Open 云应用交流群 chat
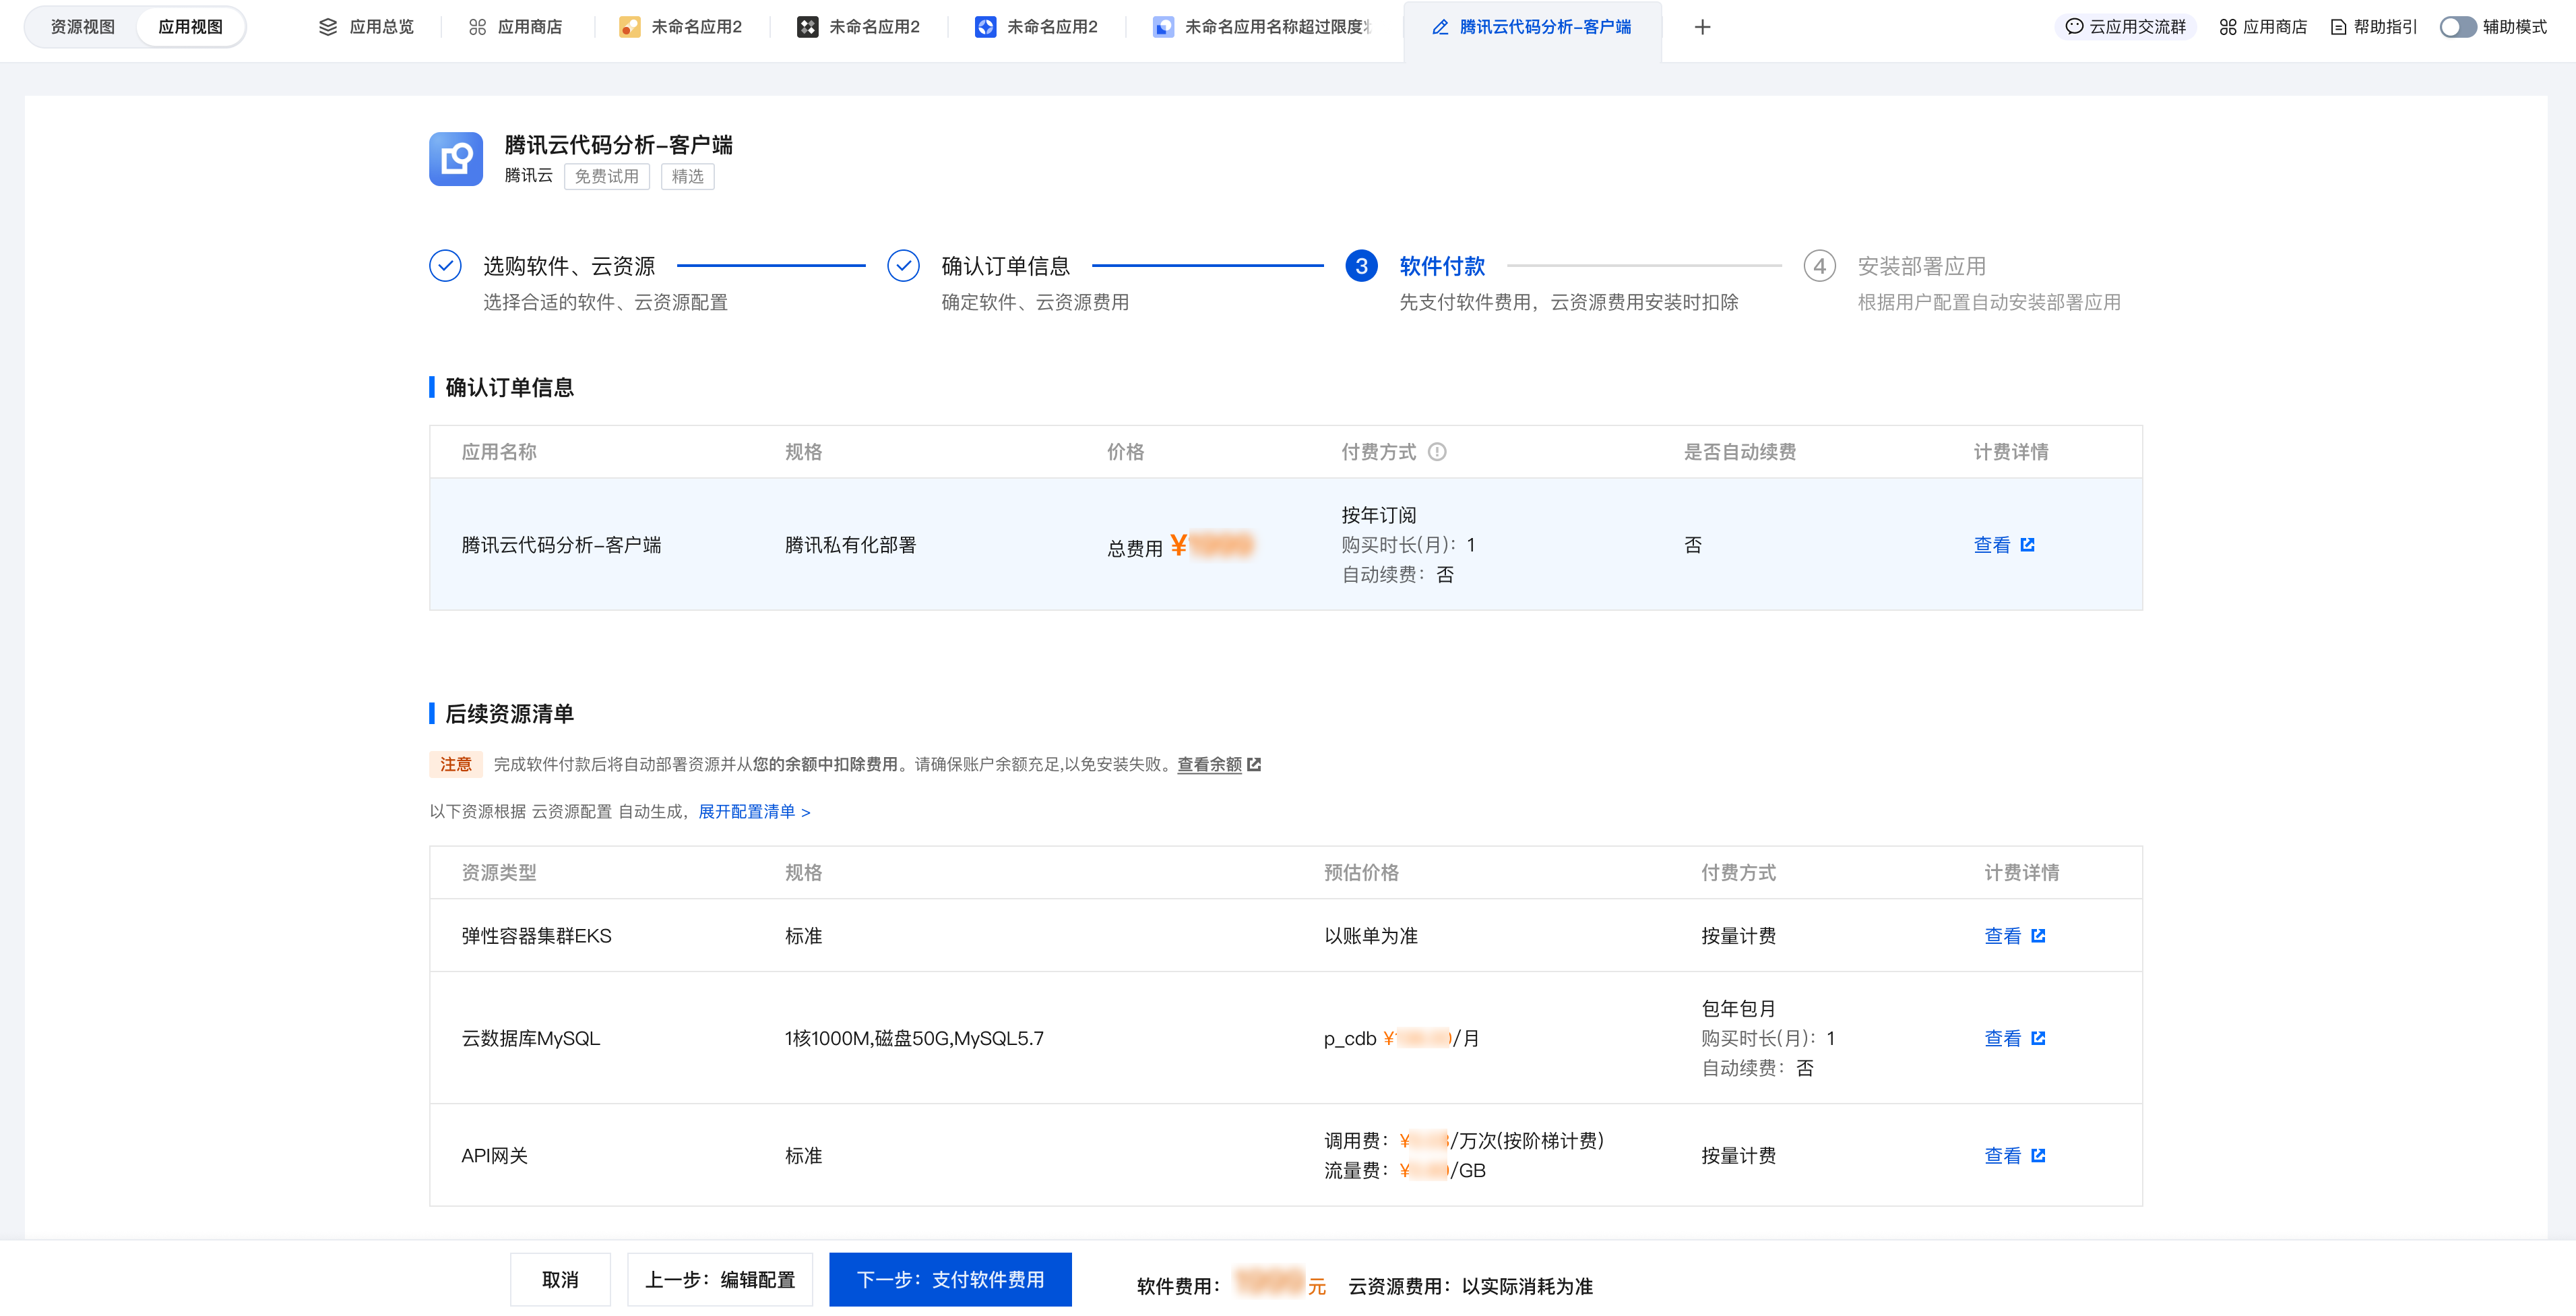 2125,27
